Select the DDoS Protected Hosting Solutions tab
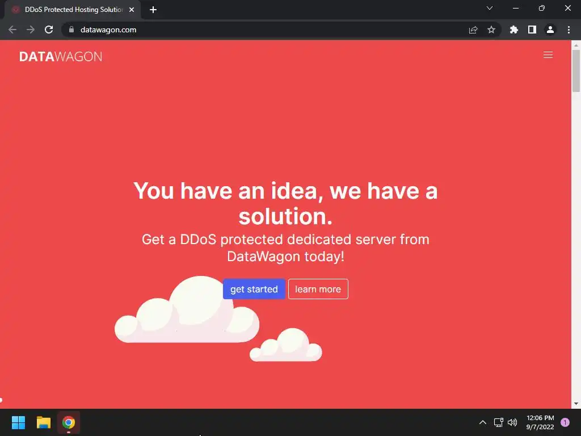The image size is (581, 436). (x=73, y=10)
